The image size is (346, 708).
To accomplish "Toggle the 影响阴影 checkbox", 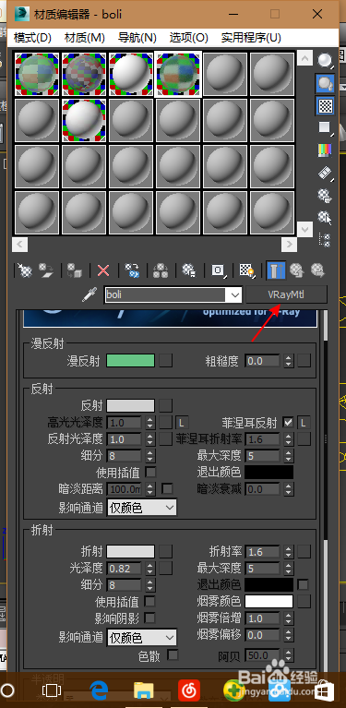I will [149, 618].
